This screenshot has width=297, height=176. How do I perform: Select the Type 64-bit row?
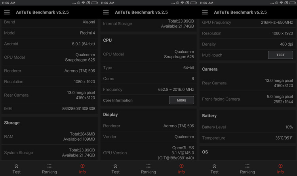[x=148, y=68]
